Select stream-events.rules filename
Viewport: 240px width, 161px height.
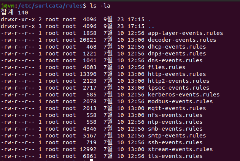tap(180, 149)
